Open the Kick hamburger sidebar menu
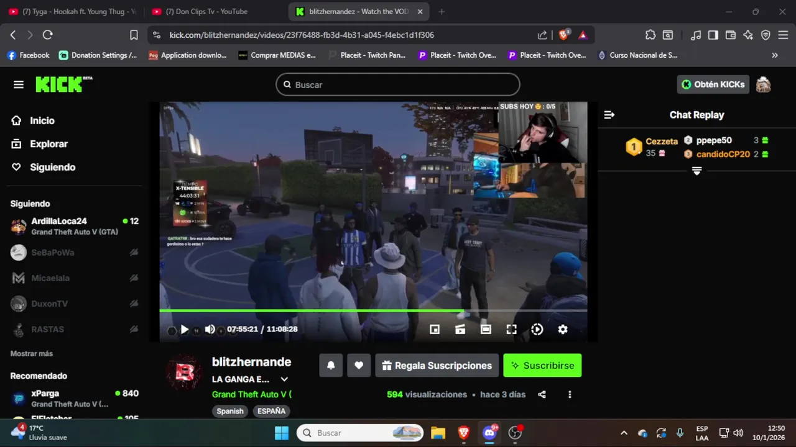The width and height of the screenshot is (796, 447). pos(19,84)
